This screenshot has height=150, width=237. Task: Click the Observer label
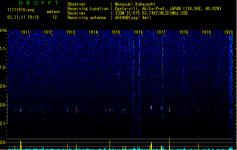pyautogui.click(x=76, y=4)
